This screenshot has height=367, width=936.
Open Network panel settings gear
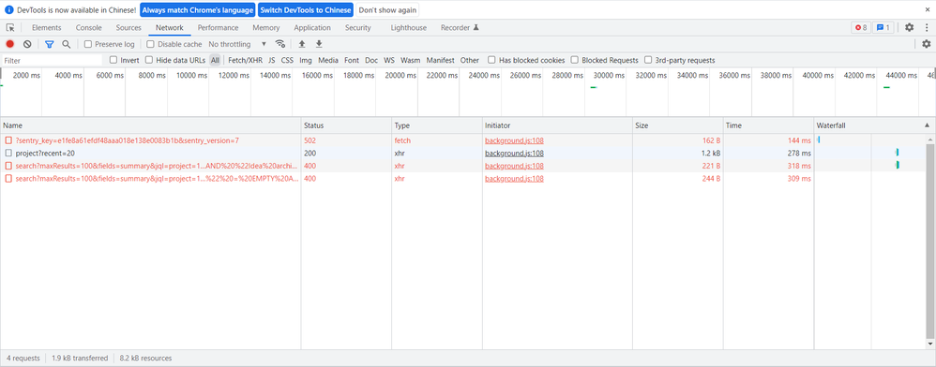[927, 44]
